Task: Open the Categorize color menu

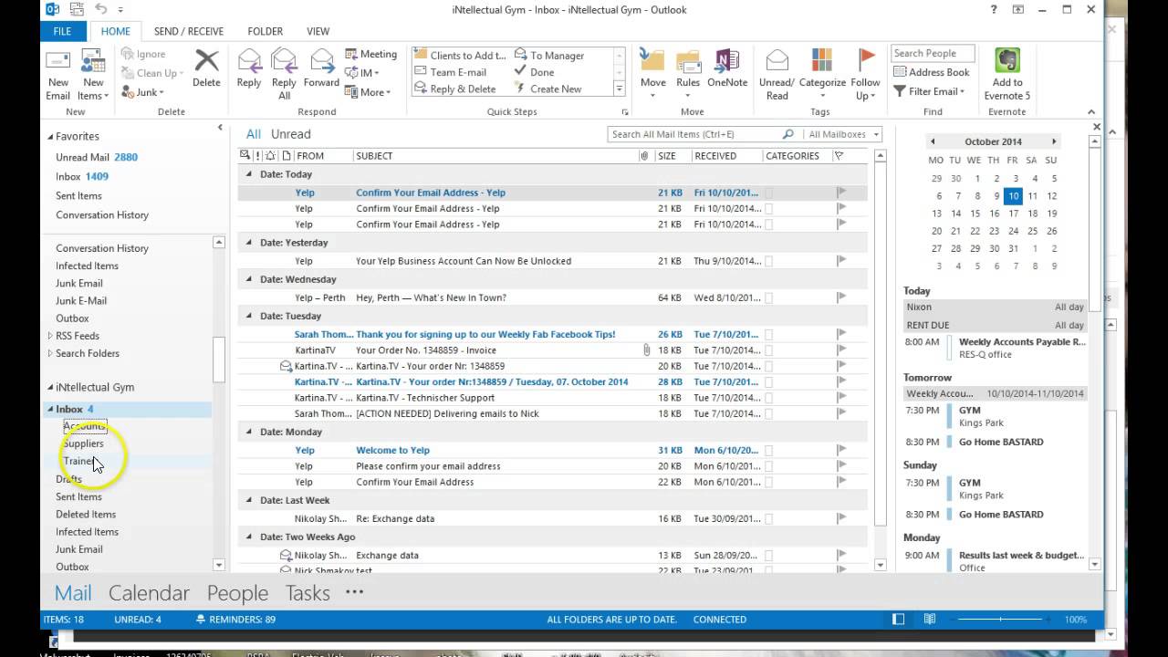Action: click(x=822, y=75)
